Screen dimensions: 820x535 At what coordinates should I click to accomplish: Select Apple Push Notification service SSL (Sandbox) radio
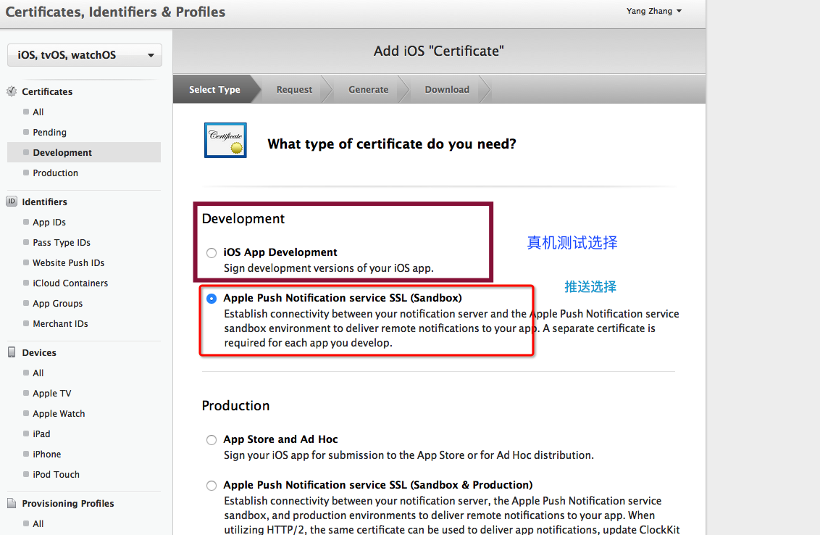point(212,299)
